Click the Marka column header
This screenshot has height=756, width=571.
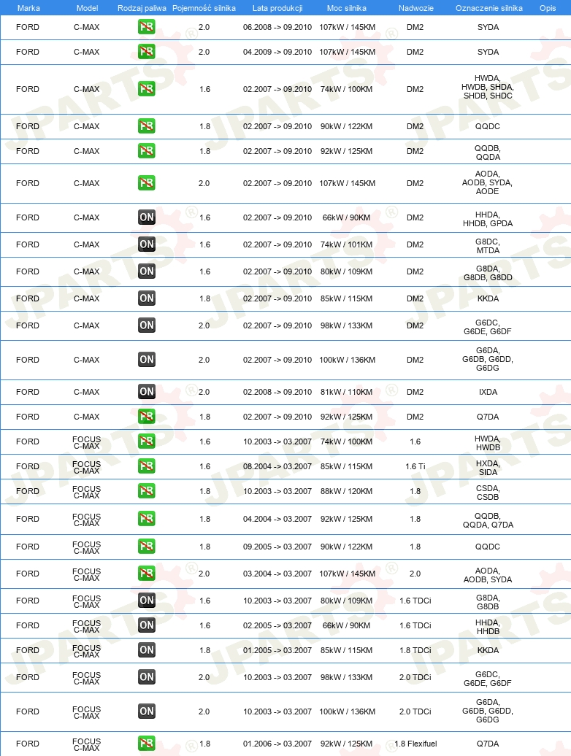pyautogui.click(x=28, y=8)
